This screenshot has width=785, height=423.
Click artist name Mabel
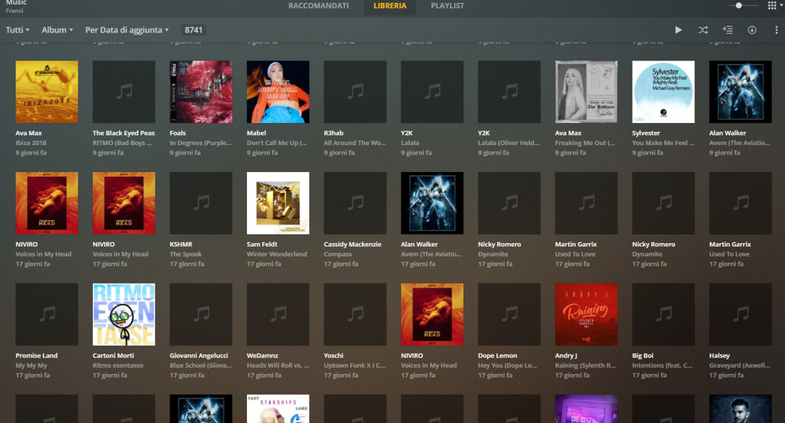tap(256, 133)
